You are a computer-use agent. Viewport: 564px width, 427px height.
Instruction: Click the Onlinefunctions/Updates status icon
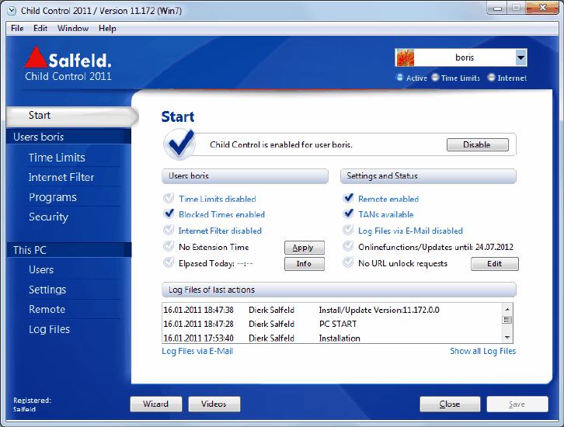[348, 246]
